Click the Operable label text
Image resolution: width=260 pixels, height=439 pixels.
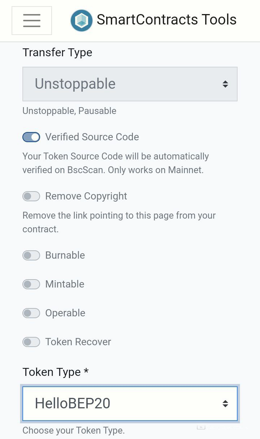tap(65, 313)
